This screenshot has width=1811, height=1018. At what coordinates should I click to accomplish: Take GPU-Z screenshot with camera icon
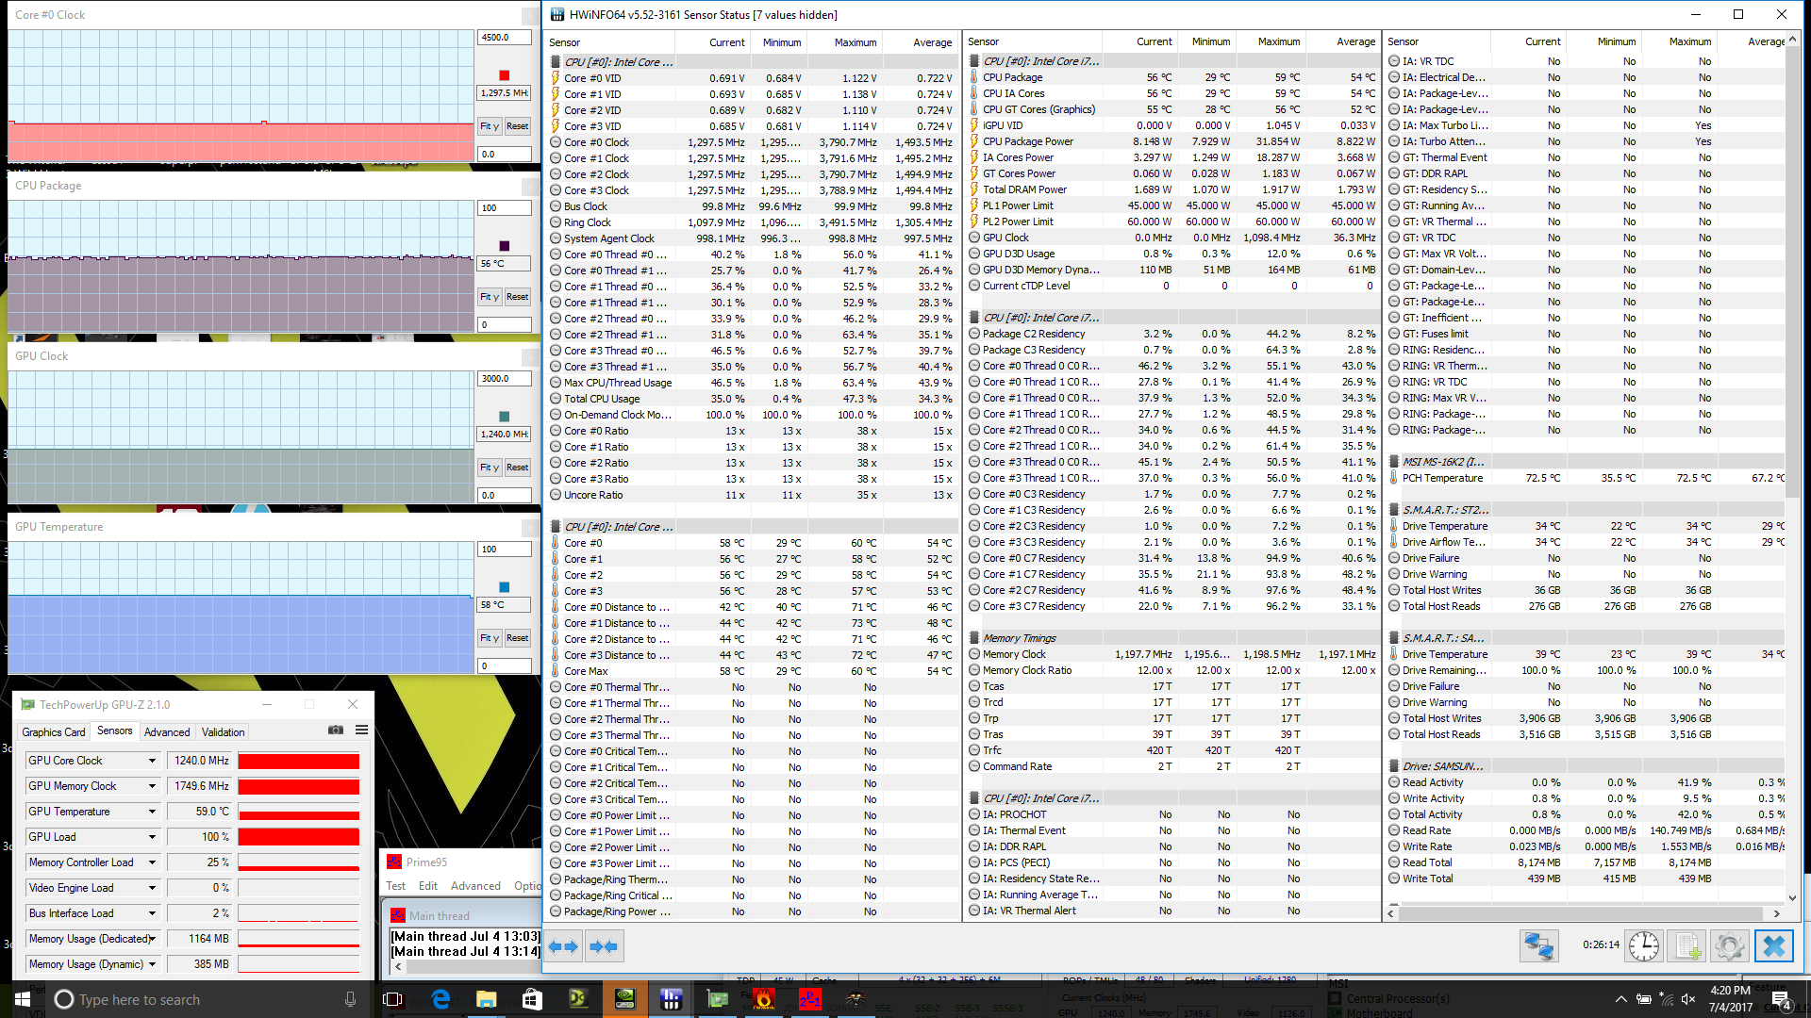tap(335, 730)
